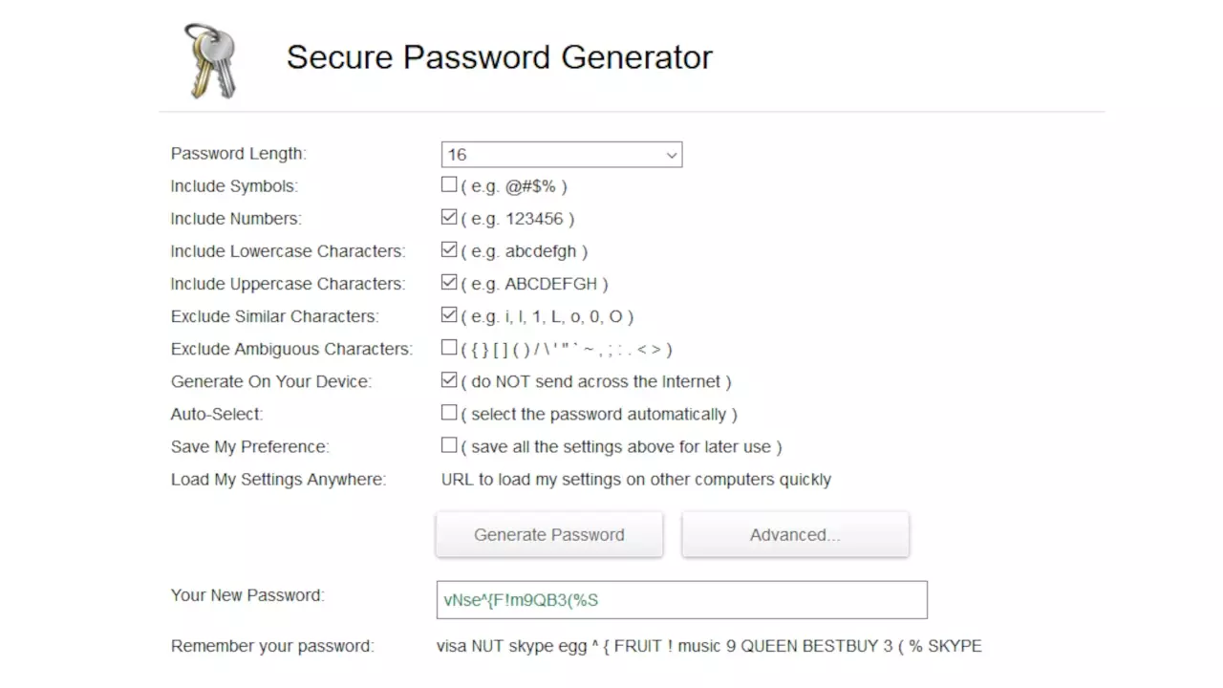
Task: Enable Exclude Ambiguous Characters
Action: pyautogui.click(x=449, y=346)
